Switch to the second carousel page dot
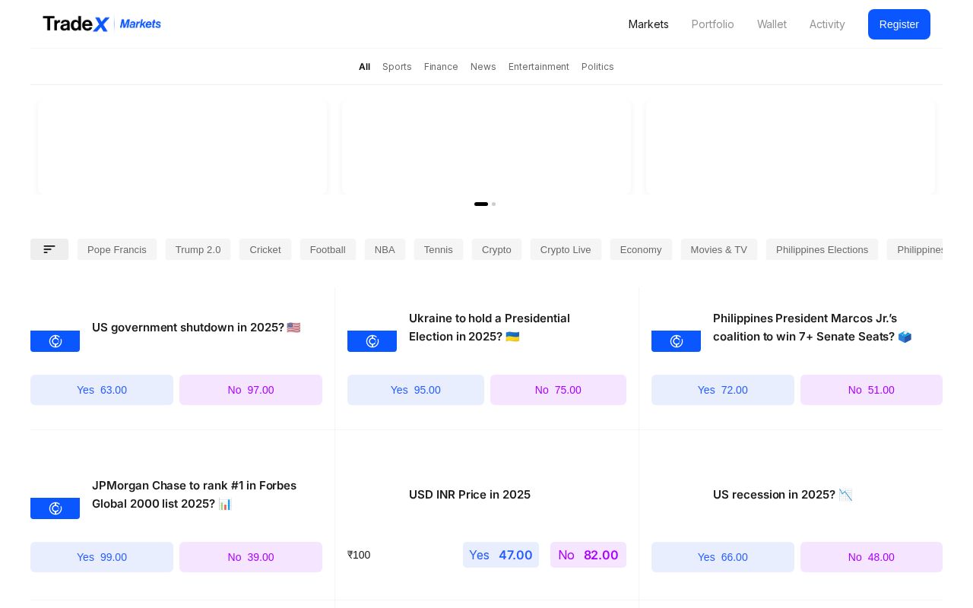The height and width of the screenshot is (608, 973). [493, 204]
